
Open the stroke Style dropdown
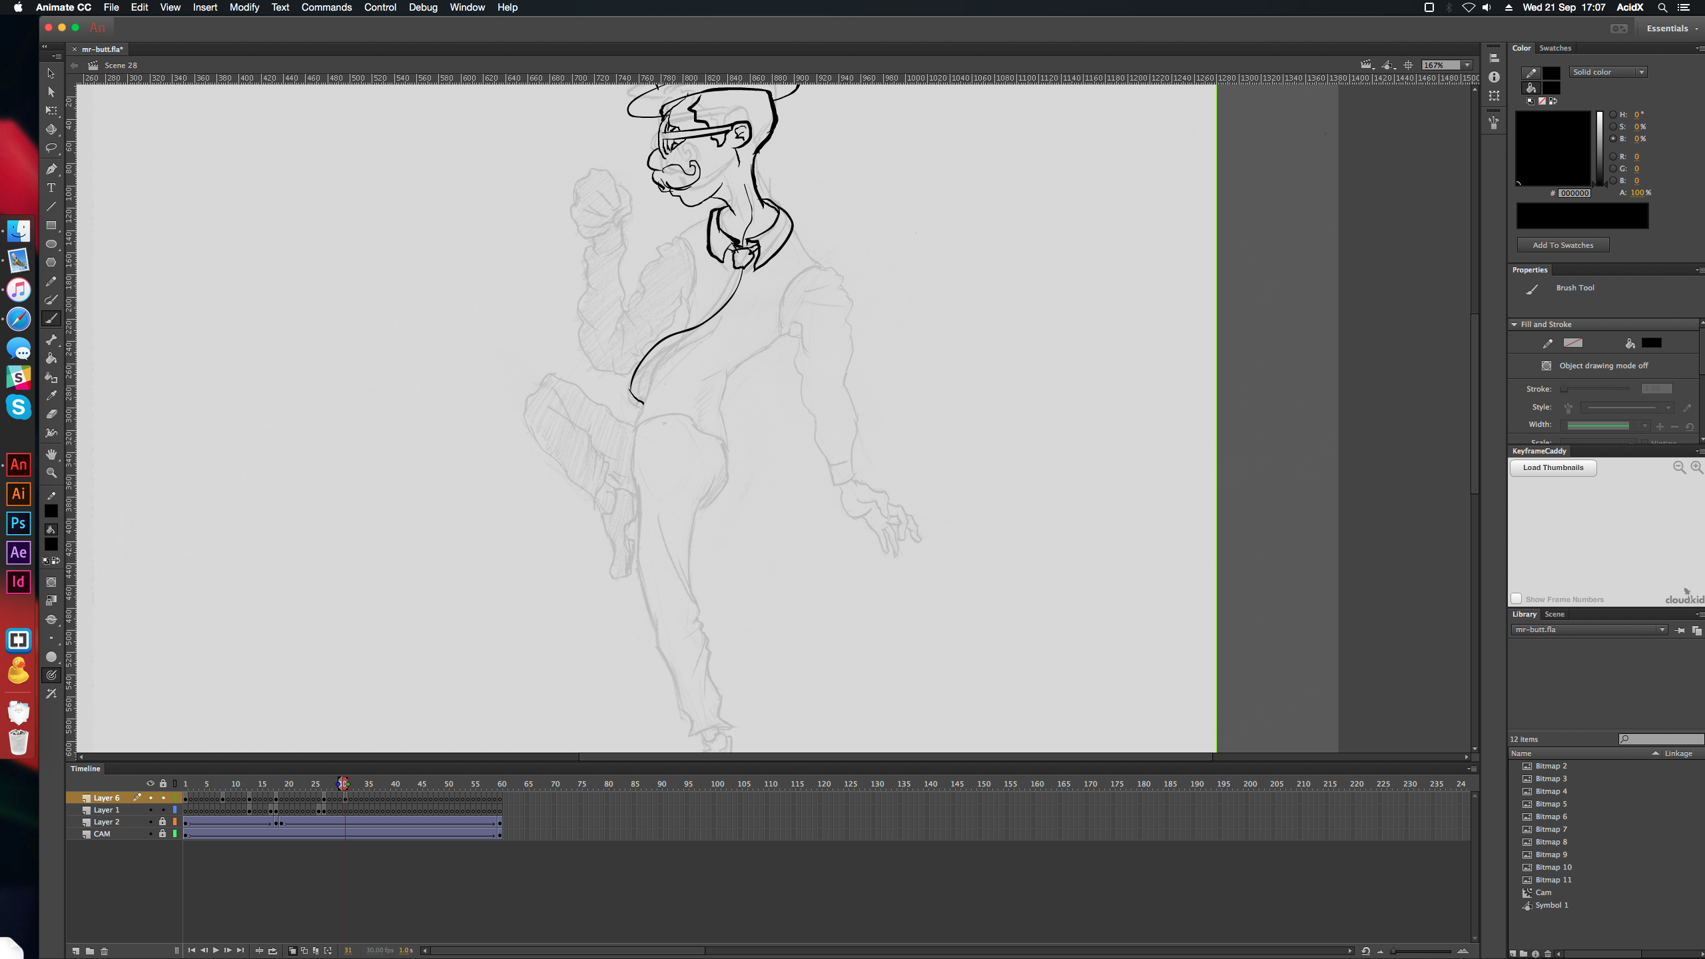click(x=1628, y=408)
